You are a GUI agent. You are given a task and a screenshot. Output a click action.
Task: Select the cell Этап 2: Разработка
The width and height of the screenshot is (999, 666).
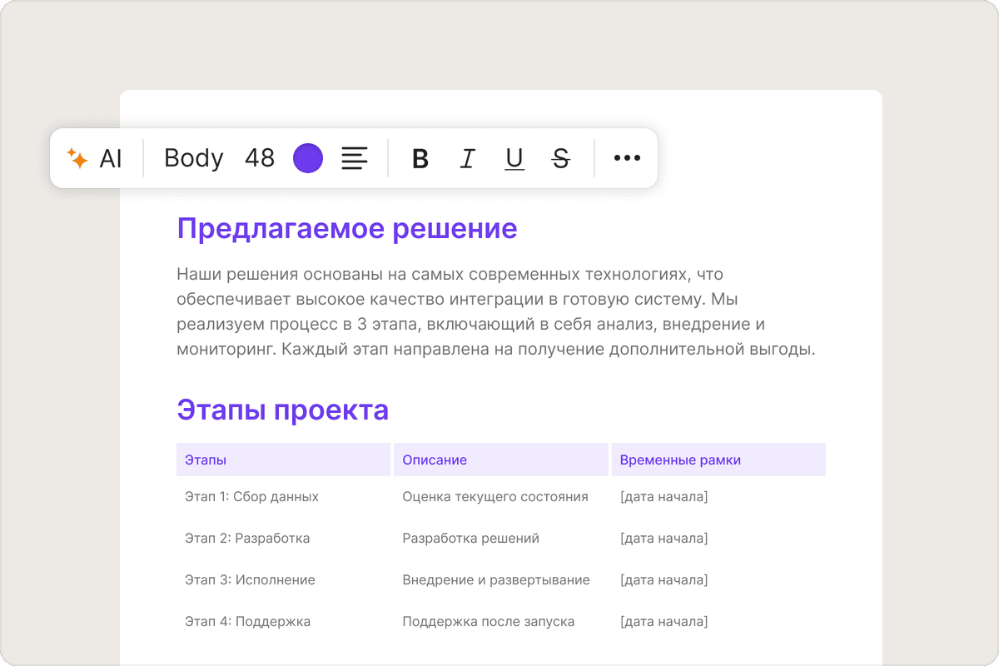point(248,538)
